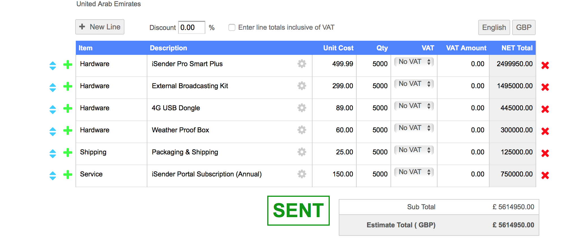
Task: Delete the Weather Proof Box line
Action: coord(545,131)
